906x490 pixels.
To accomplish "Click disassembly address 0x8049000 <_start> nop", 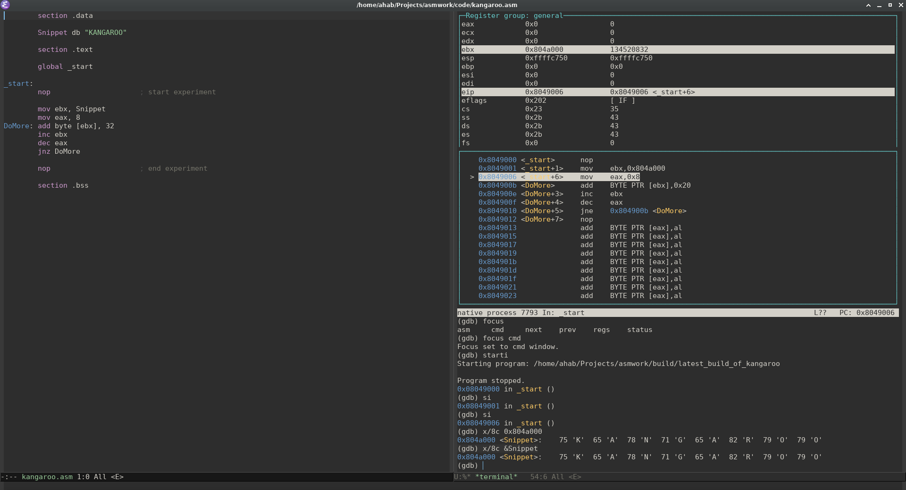I will pos(537,160).
